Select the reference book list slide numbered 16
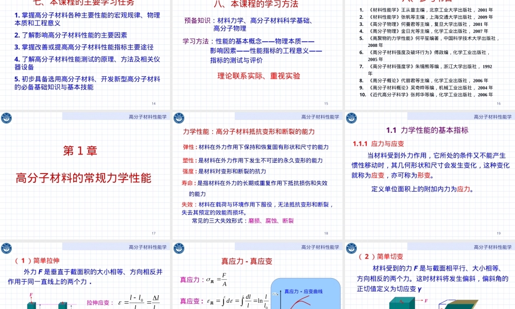This screenshot has height=309, width=515. [x=430, y=54]
